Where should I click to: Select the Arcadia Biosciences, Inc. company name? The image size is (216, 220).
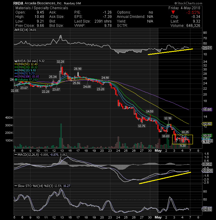[x=44, y=3]
